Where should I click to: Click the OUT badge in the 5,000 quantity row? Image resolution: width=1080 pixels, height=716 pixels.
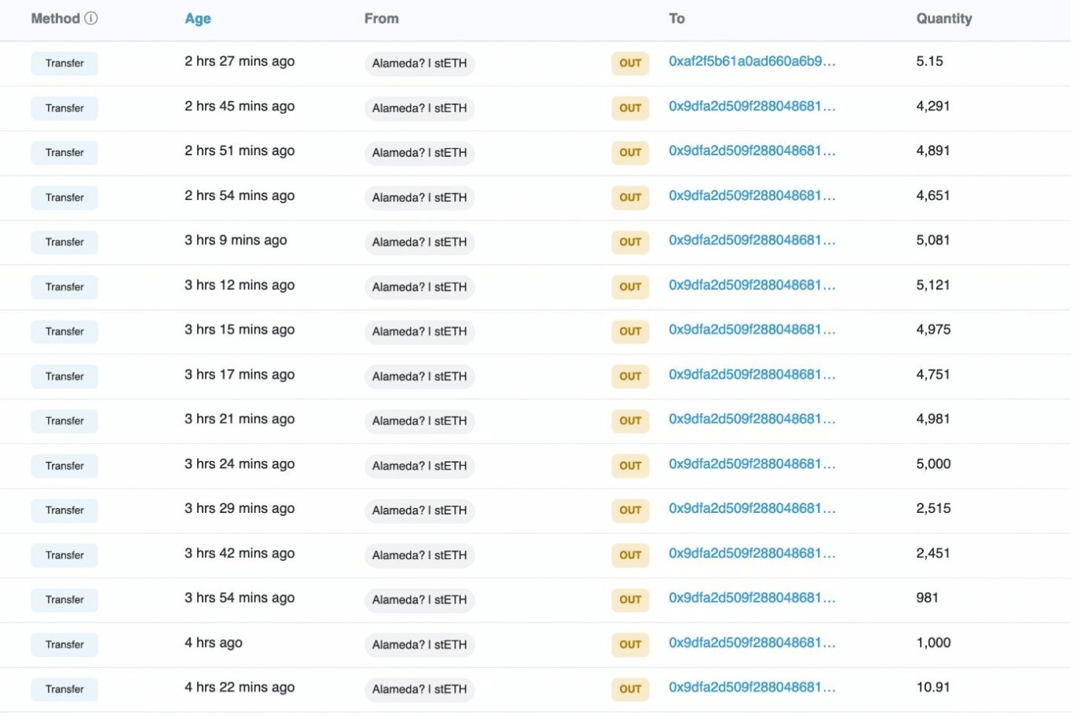(x=630, y=466)
